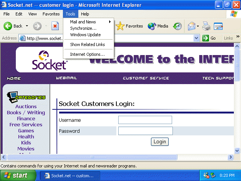Open the Edit menu

click(x=19, y=14)
